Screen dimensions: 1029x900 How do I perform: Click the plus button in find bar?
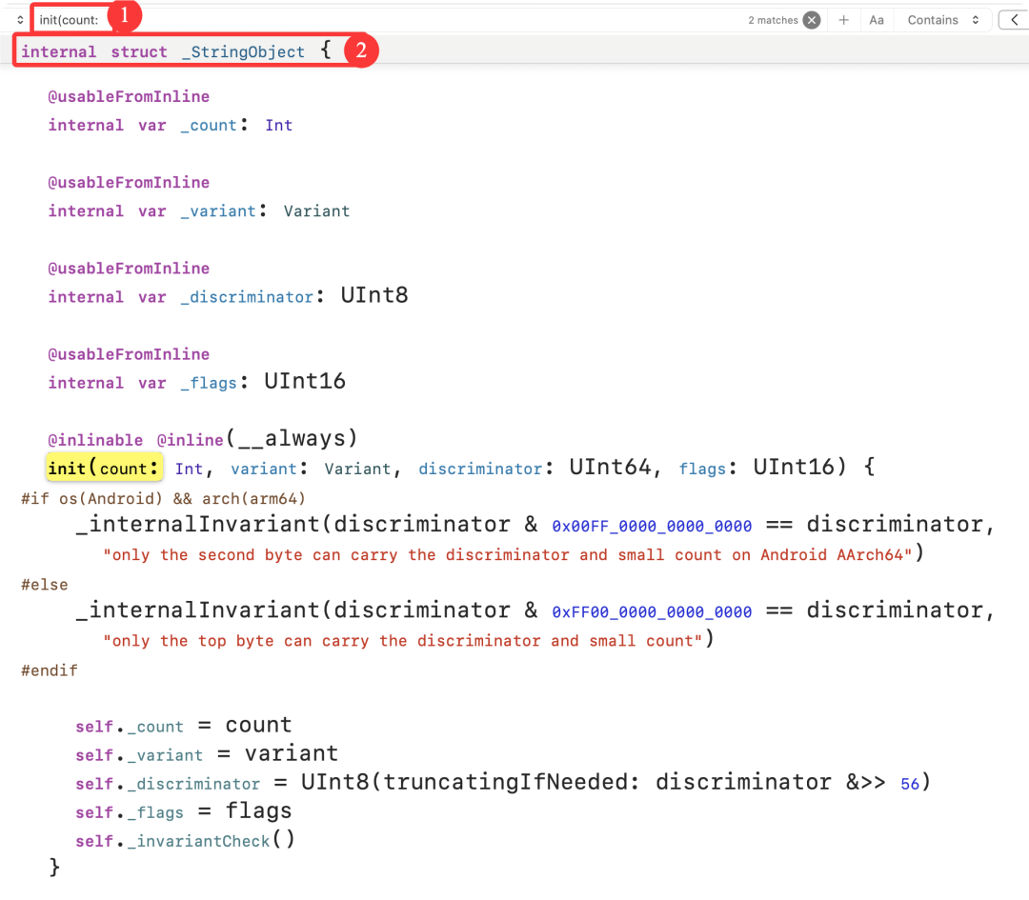click(x=843, y=20)
